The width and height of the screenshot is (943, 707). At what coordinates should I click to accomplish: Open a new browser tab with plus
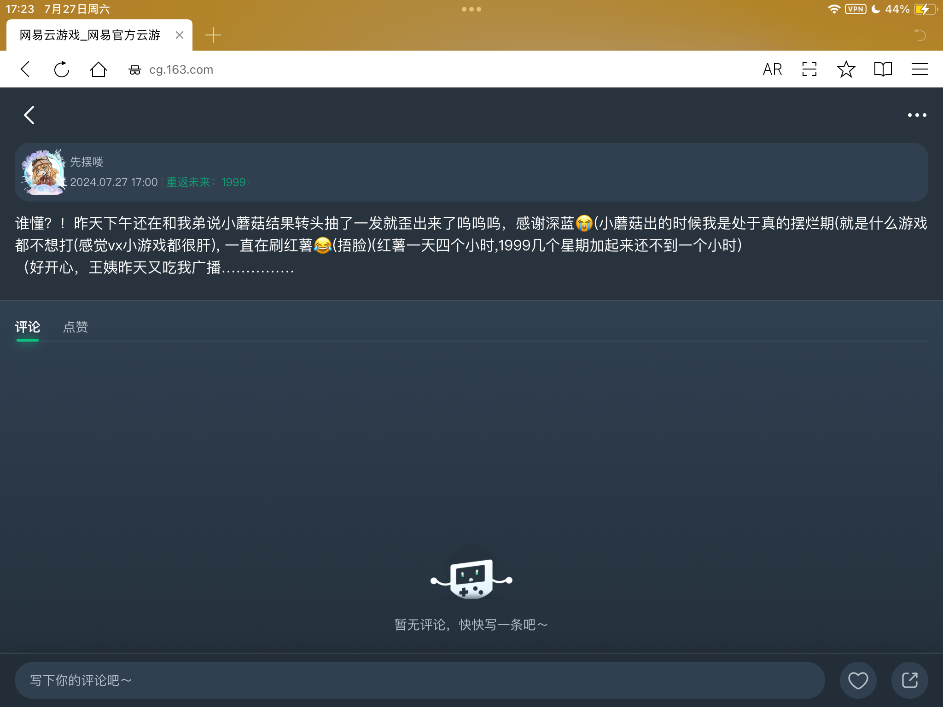pos(213,35)
